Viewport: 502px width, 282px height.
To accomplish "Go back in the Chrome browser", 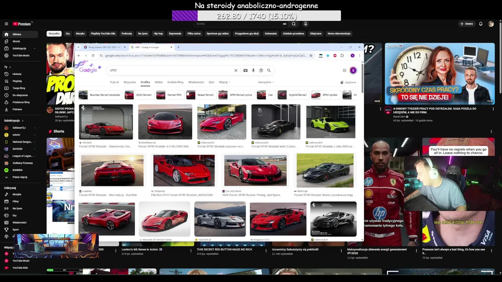I will (79, 56).
